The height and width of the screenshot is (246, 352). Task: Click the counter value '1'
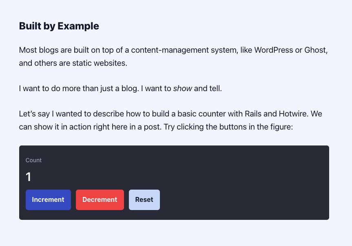click(28, 177)
